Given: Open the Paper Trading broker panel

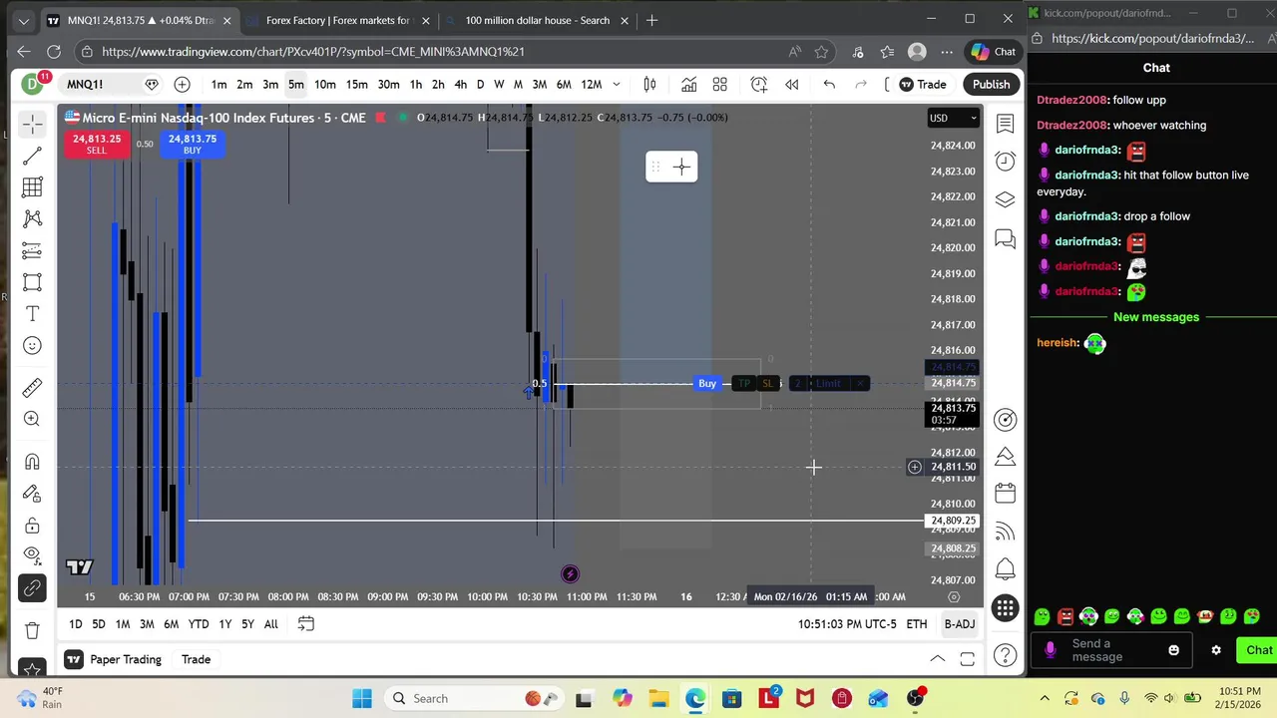Looking at the screenshot, I should 115,659.
